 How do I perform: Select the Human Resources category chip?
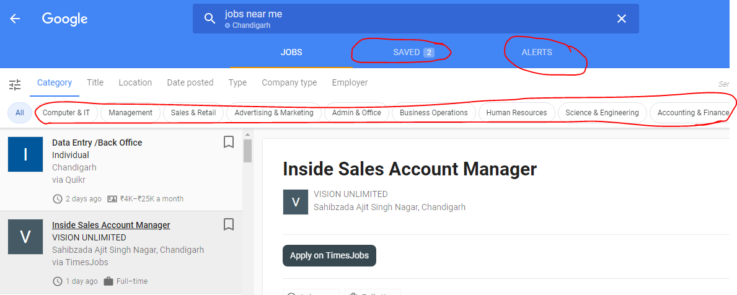516,113
